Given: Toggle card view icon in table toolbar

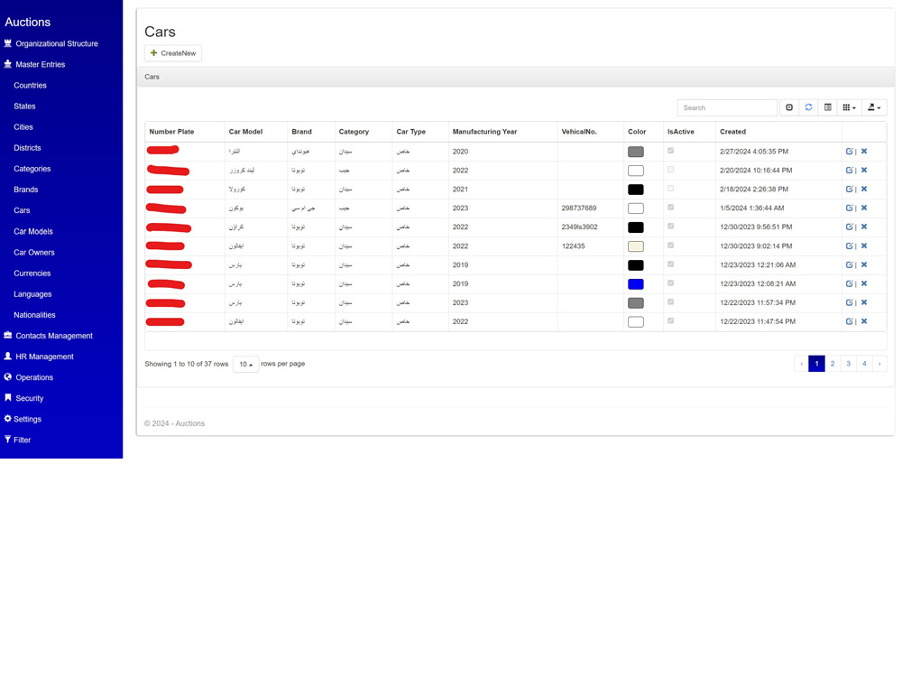Looking at the screenshot, I should (x=828, y=107).
